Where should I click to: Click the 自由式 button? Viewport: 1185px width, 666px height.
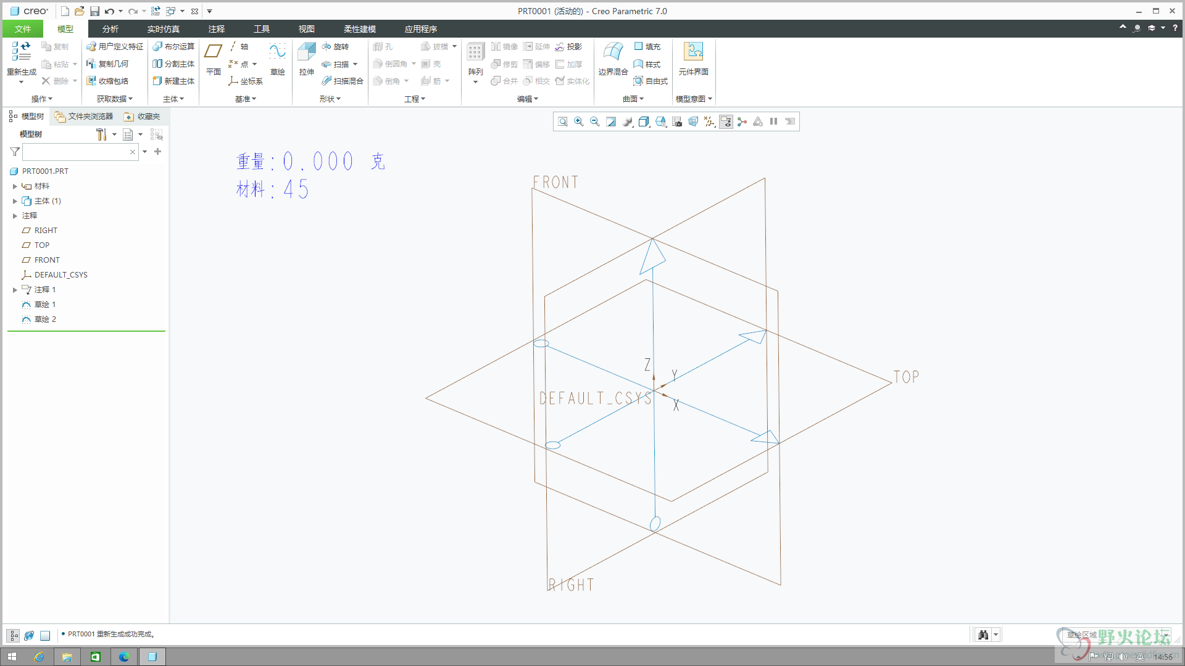click(x=651, y=81)
